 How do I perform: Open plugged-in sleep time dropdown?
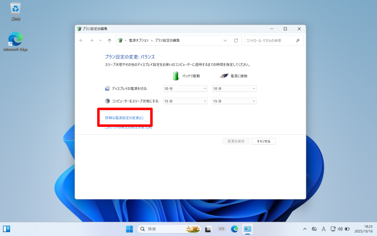[x=234, y=101]
